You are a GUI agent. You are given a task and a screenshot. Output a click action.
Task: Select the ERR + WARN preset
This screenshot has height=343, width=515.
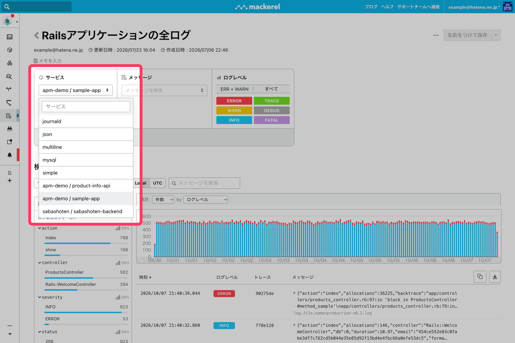pos(234,89)
